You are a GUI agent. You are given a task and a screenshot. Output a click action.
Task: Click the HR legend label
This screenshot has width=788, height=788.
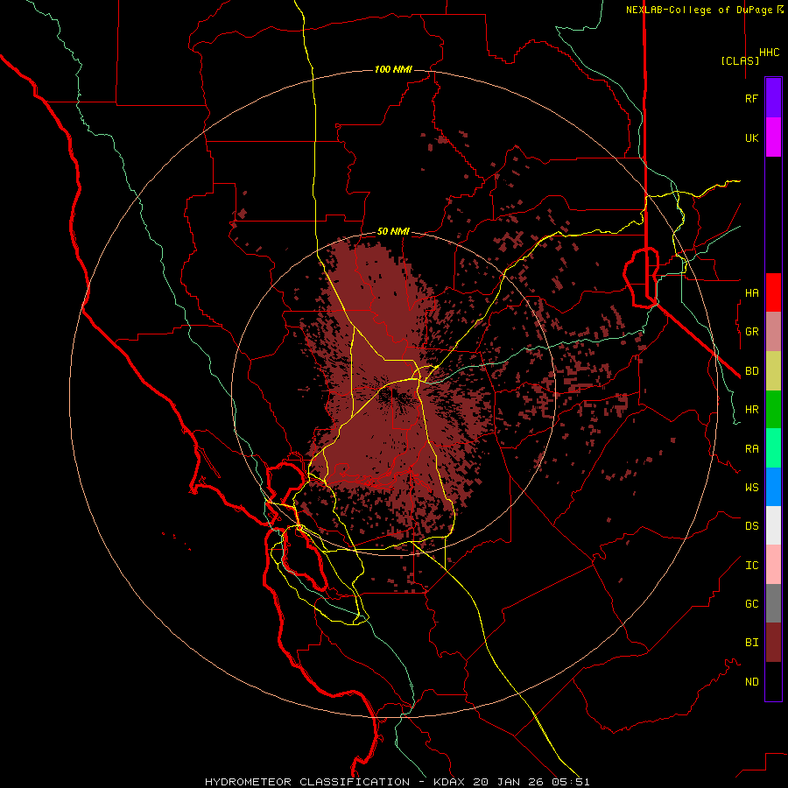click(751, 410)
